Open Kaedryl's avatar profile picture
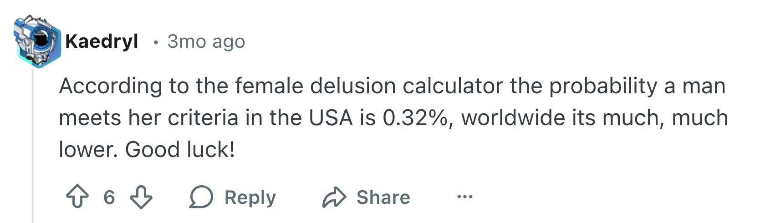The height and width of the screenshot is (223, 765). (x=38, y=41)
